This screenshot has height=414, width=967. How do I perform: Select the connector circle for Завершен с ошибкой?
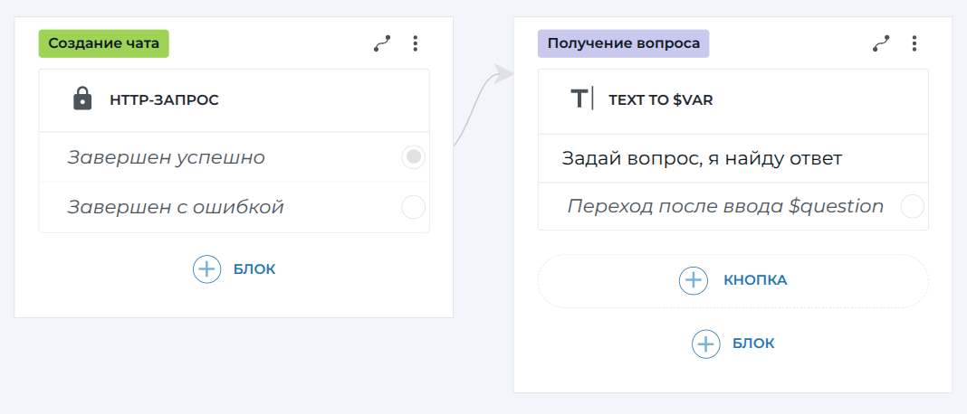[x=413, y=207]
